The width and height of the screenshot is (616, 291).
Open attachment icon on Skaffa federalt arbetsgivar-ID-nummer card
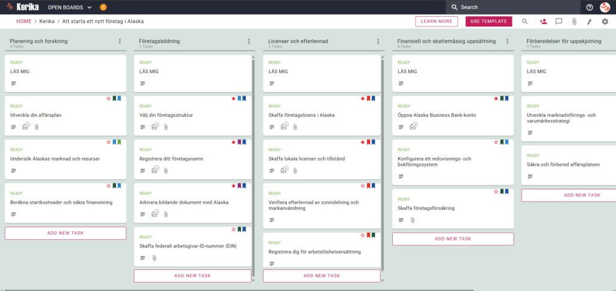tap(154, 257)
